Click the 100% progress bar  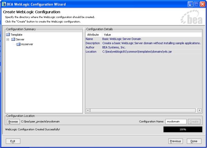pyautogui.click(x=183, y=129)
